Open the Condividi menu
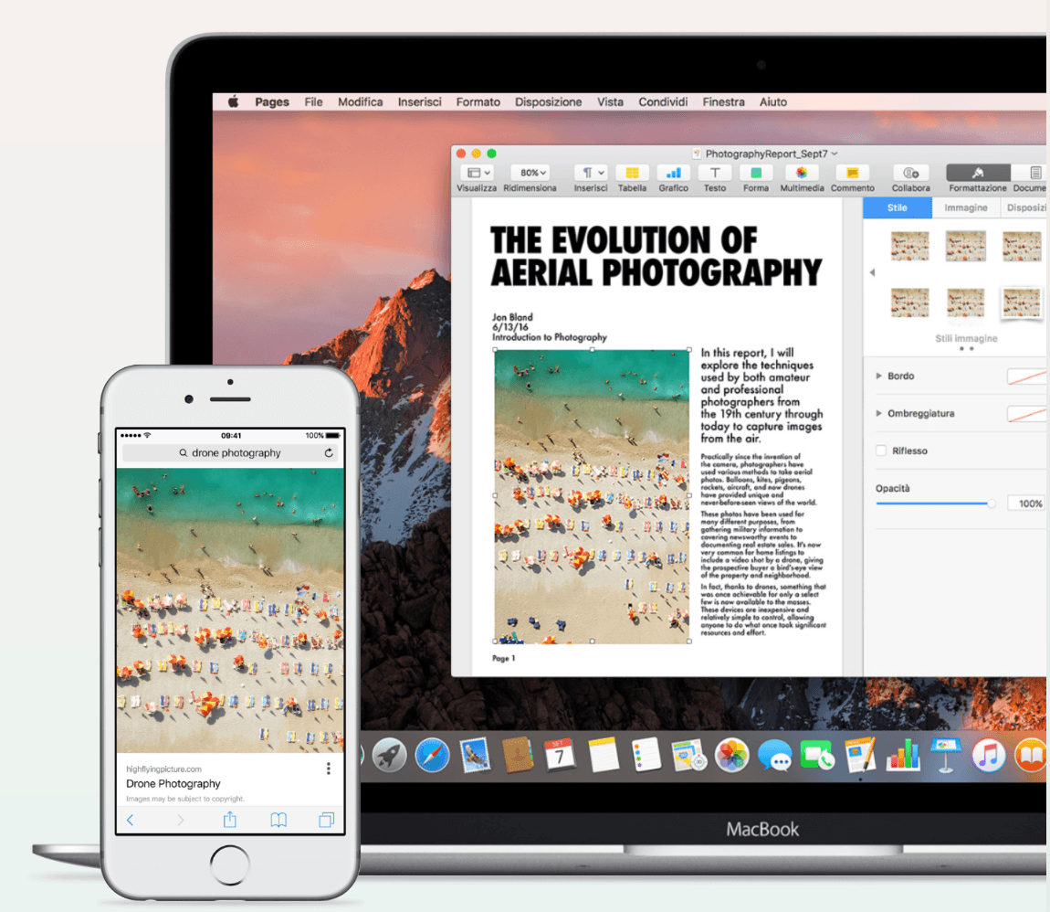 [663, 101]
